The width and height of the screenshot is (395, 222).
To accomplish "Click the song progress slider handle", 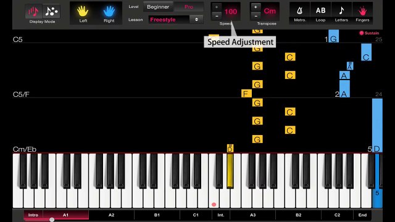I will point(52,220).
